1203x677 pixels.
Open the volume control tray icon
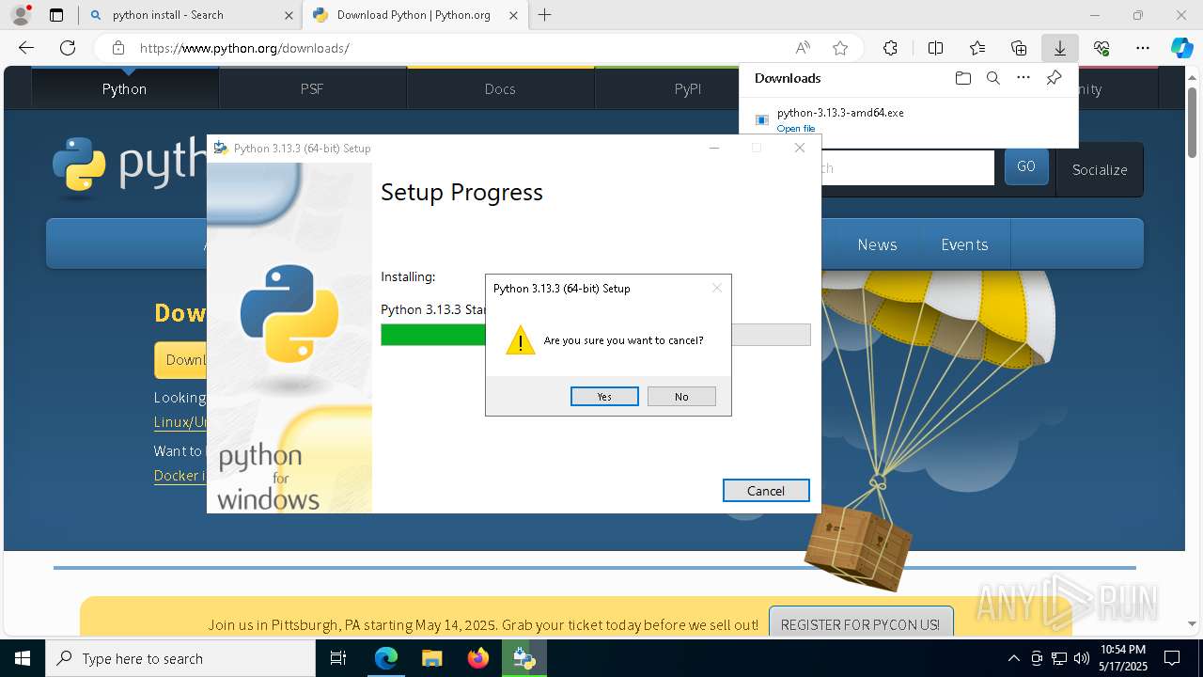(1081, 658)
